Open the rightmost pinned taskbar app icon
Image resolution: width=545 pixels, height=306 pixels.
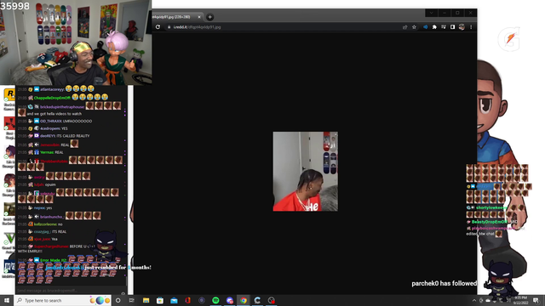(x=271, y=300)
